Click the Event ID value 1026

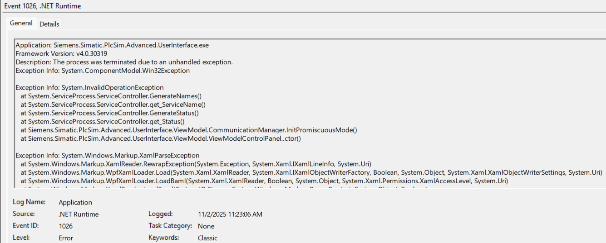[66, 226]
